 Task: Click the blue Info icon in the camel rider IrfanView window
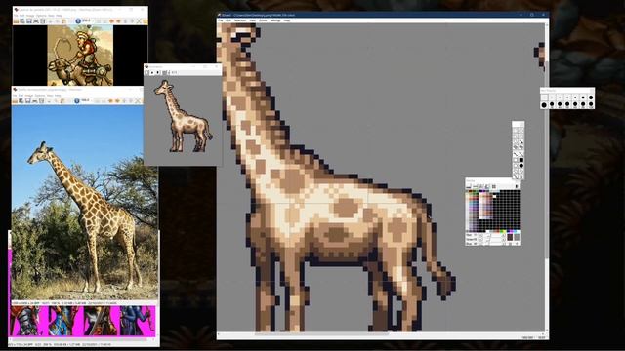pyautogui.click(x=78, y=20)
